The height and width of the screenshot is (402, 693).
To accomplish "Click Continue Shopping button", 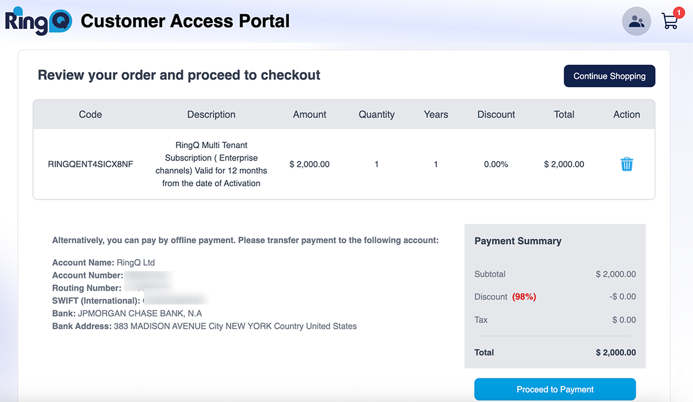I will coord(609,76).
